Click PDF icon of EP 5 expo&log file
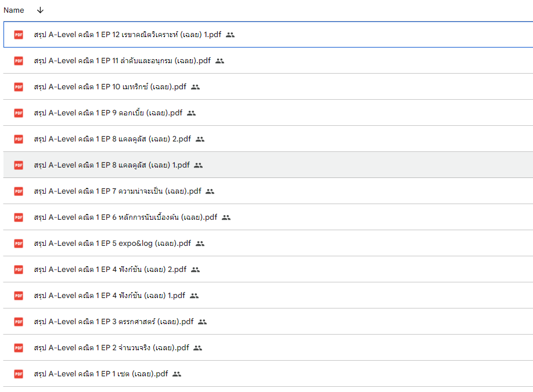The height and width of the screenshot is (392, 533). (x=19, y=244)
